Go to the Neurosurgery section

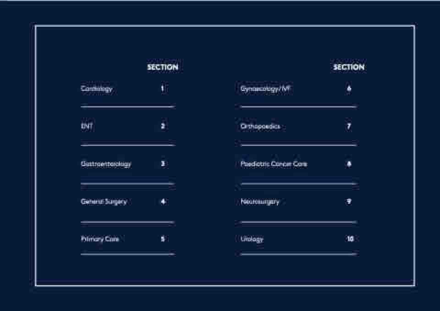259,201
